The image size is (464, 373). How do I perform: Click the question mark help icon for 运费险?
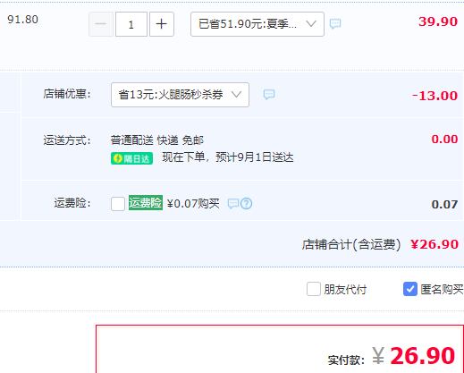coord(247,204)
